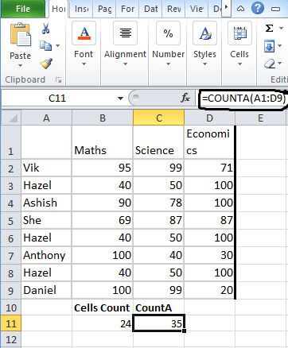
Task: Open the Font group icon
Action: [x=84, y=33]
